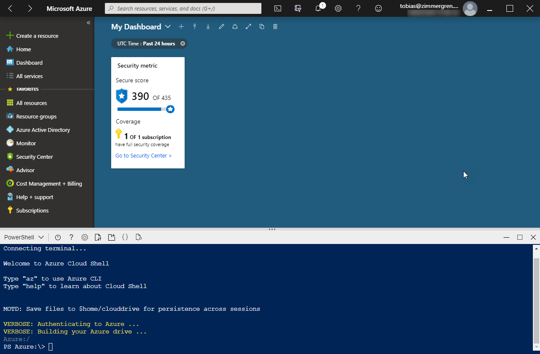
Task: Open the Cloud Shell editor curly-braces icon
Action: pyautogui.click(x=125, y=237)
